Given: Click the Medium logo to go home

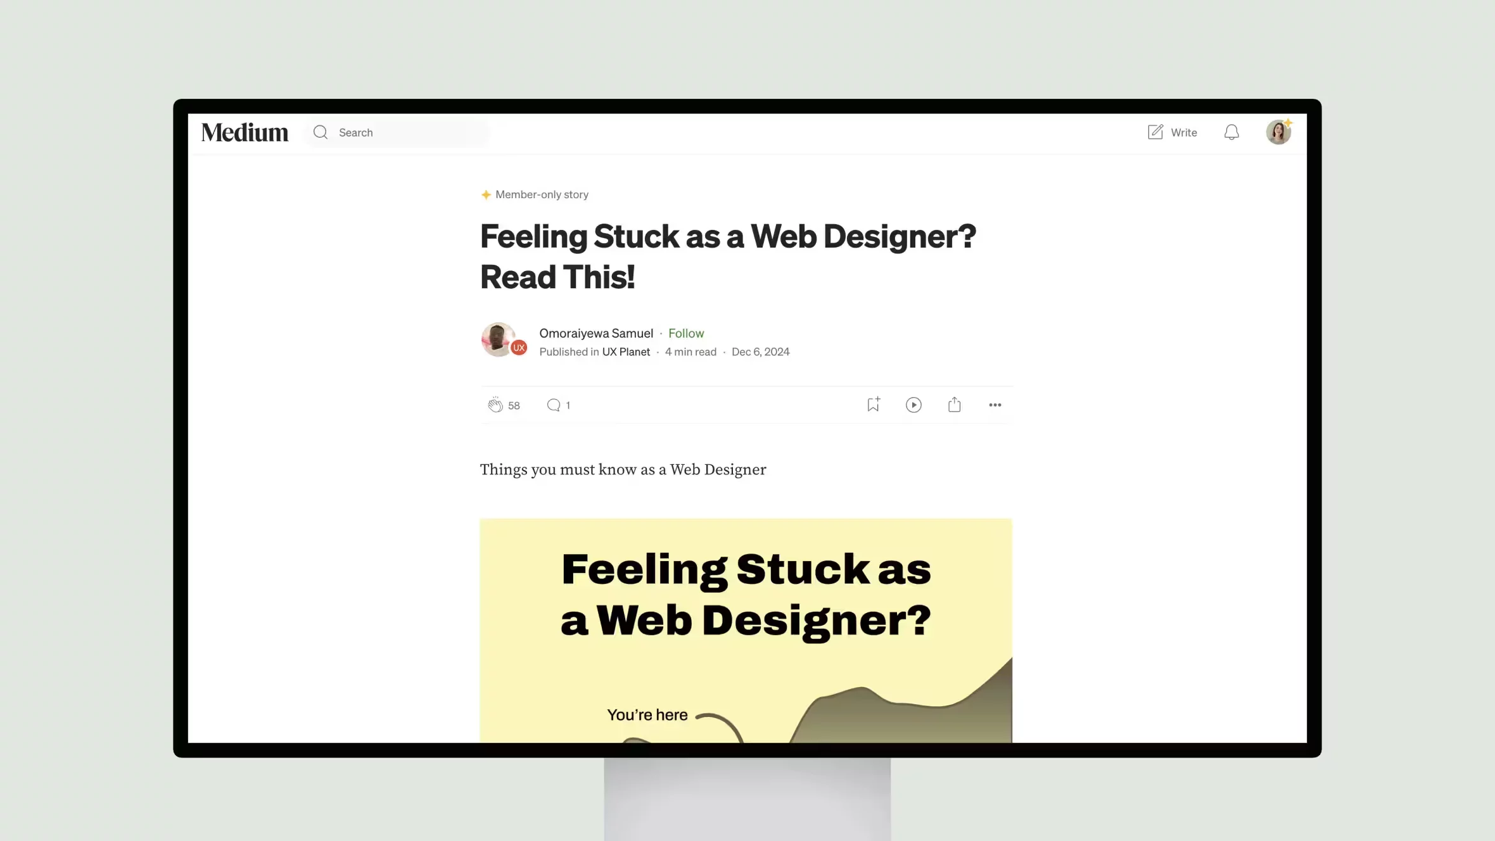Looking at the screenshot, I should click(x=245, y=132).
